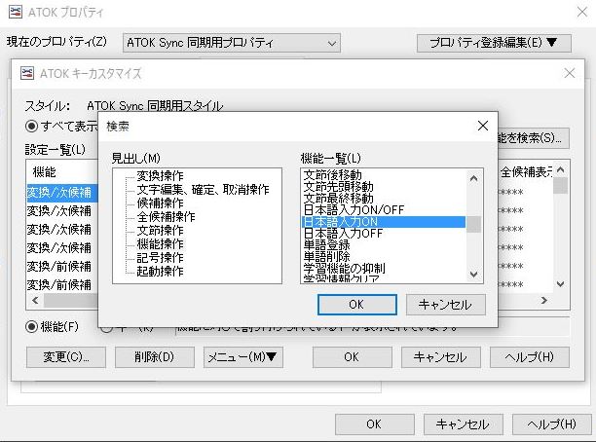
Task: Open the 現在のプロパティ dropdown
Action: pyautogui.click(x=232, y=43)
